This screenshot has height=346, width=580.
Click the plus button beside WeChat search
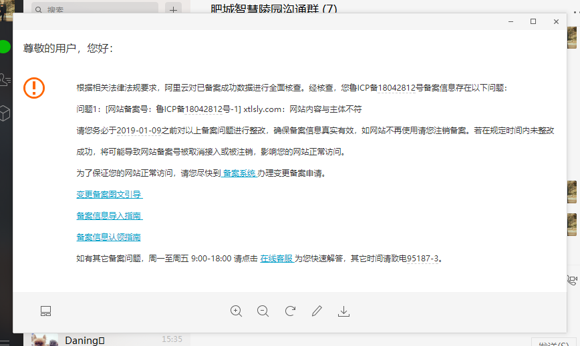click(173, 9)
